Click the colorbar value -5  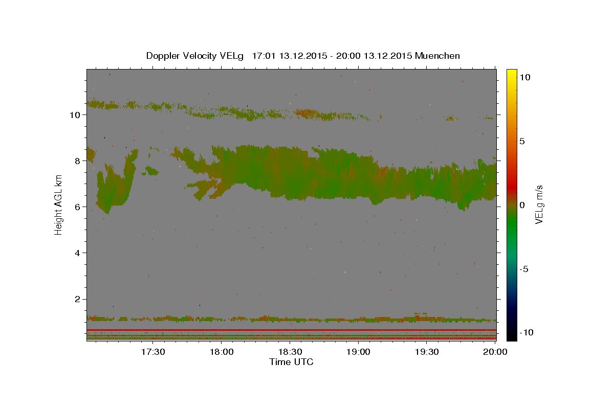(524, 269)
